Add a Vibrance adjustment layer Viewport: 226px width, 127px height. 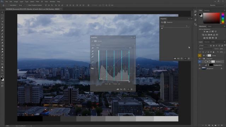tap(216, 31)
